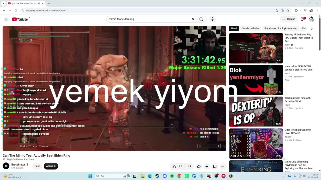This screenshot has width=321, height=180.
Task: Open the RattyRy channel name
Action: pos(288,137)
